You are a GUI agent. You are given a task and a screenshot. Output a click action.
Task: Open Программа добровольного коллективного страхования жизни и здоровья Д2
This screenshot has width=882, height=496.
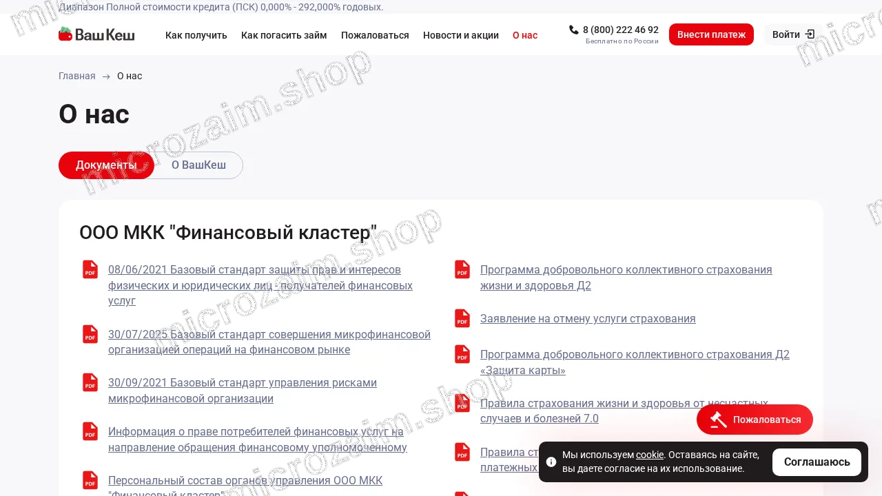point(626,278)
